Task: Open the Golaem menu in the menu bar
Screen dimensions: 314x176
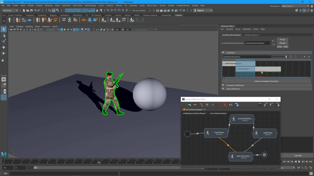Action: click(x=171, y=5)
